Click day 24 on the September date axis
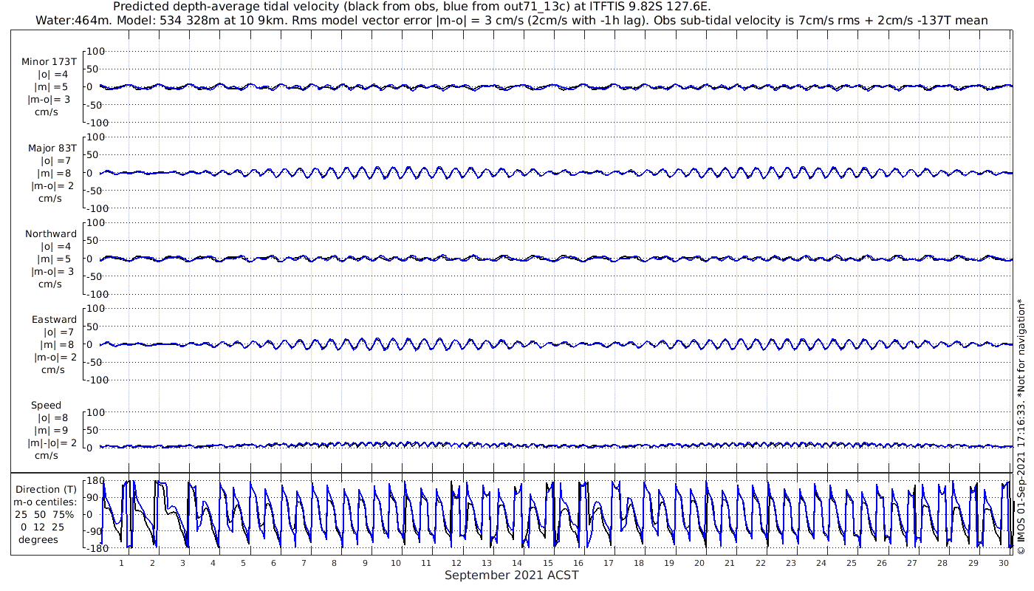The height and width of the screenshot is (591, 1034). [821, 563]
